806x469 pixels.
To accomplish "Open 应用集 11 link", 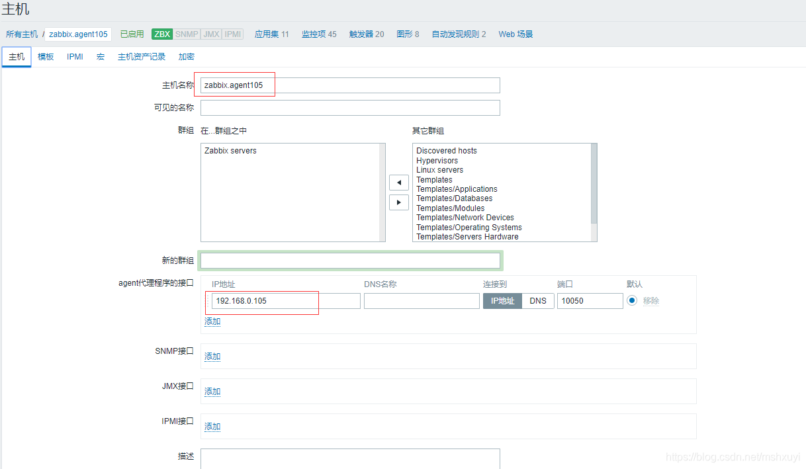I will (x=272, y=34).
